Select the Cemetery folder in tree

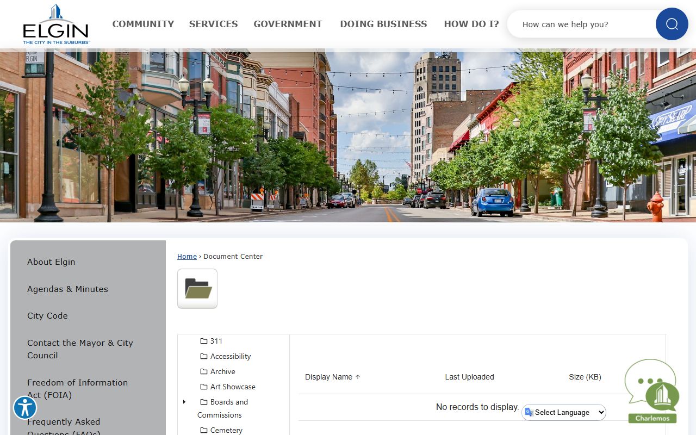pyautogui.click(x=226, y=430)
